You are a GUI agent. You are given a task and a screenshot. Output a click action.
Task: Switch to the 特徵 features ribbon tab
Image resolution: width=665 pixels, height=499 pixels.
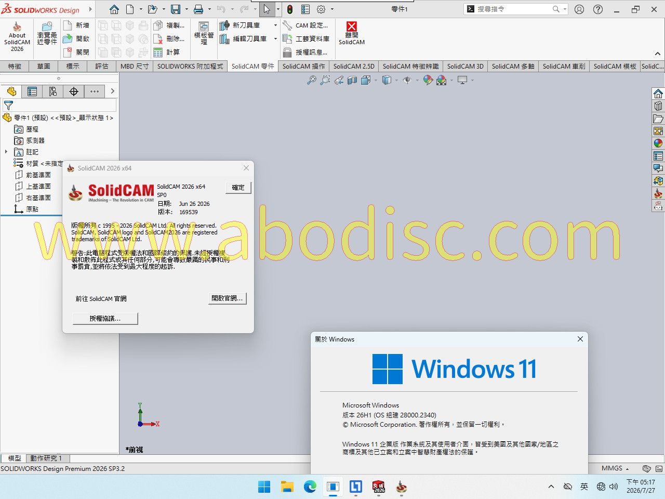pos(15,66)
